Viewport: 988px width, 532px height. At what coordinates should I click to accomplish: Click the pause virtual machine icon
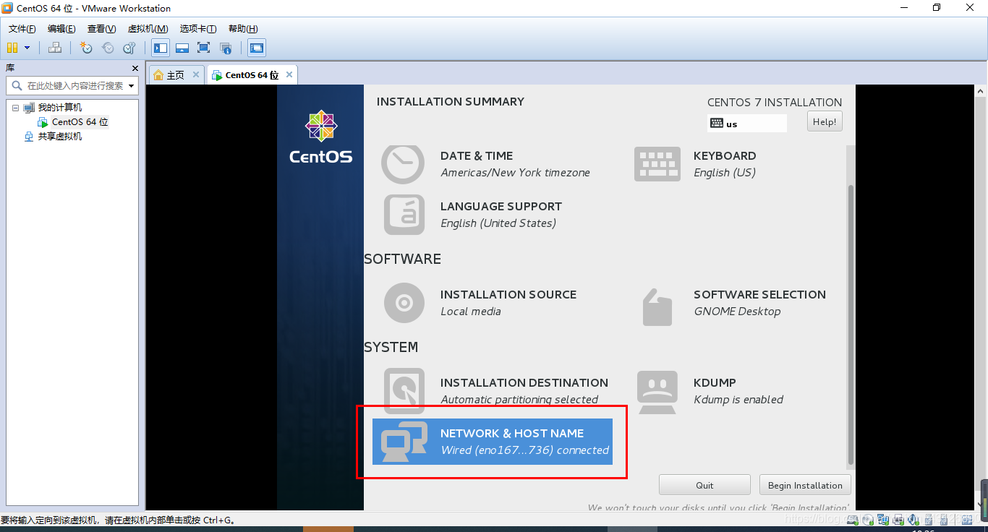[x=12, y=48]
